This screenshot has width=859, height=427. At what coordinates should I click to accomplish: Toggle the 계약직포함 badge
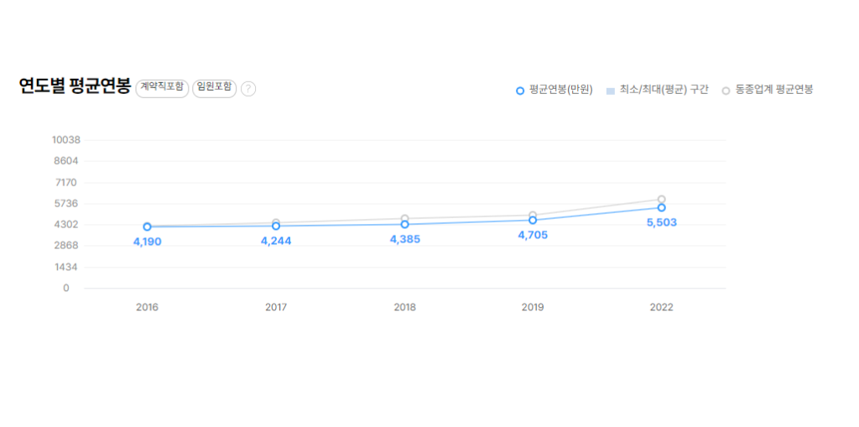(x=162, y=87)
